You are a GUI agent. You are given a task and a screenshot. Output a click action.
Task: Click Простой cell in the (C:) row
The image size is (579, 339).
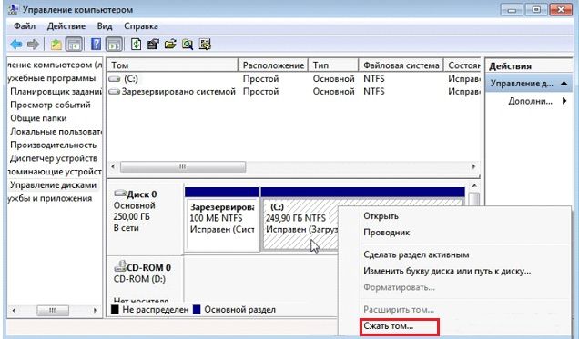click(260, 79)
